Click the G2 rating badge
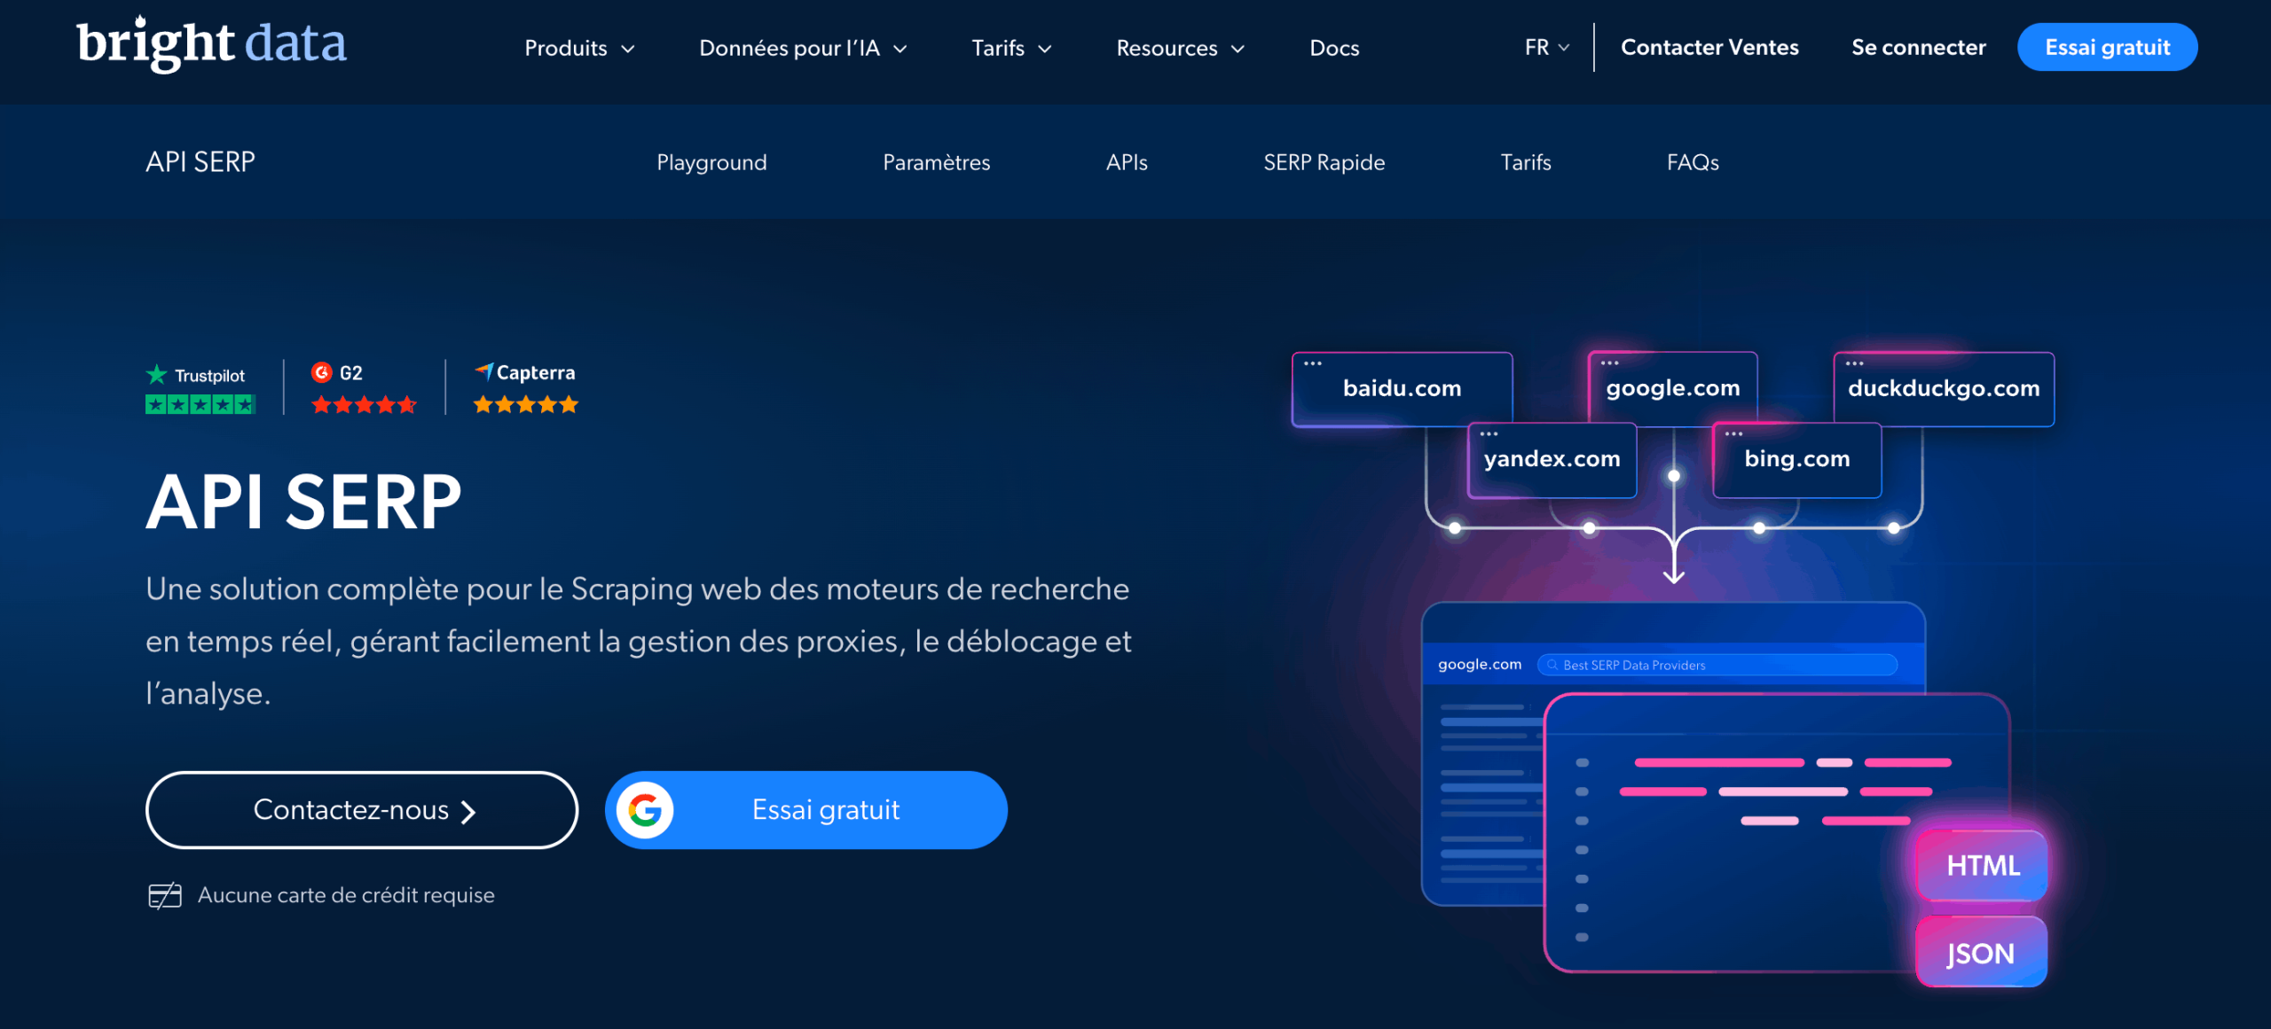2271x1029 pixels. click(364, 388)
